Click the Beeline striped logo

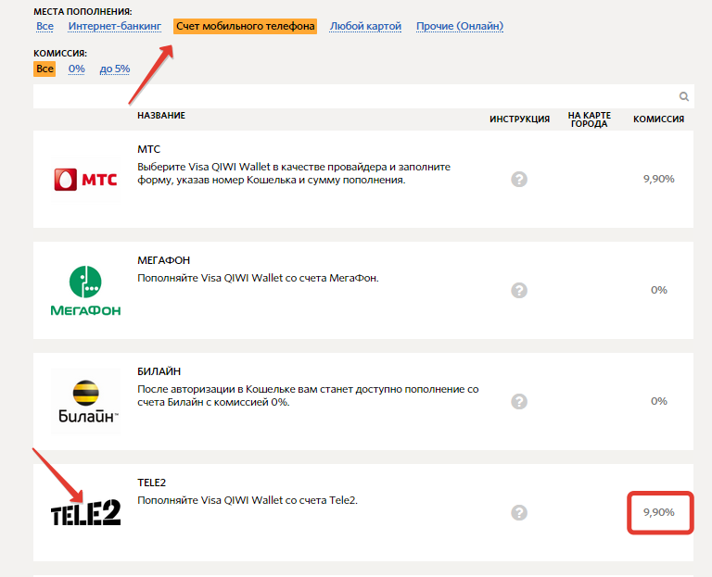point(85,402)
